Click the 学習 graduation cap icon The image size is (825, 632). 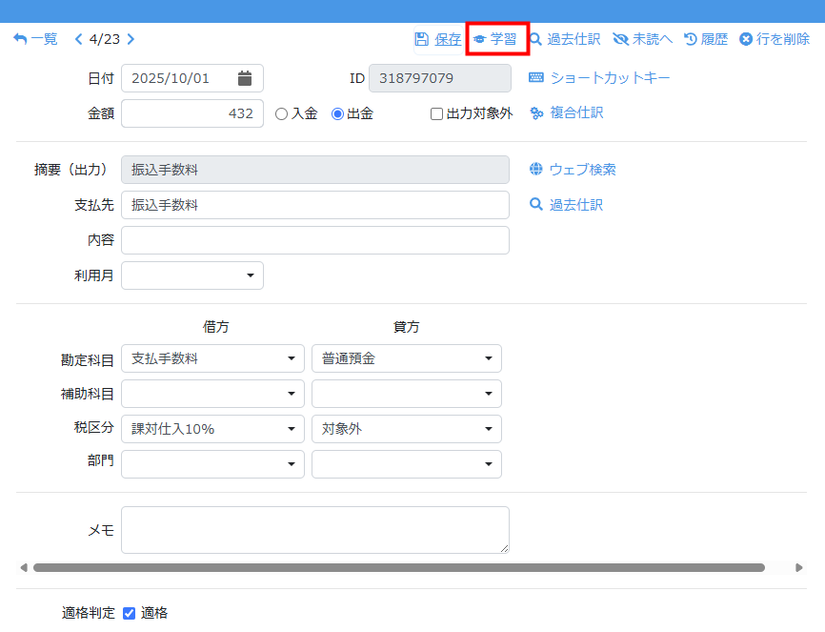click(x=480, y=39)
